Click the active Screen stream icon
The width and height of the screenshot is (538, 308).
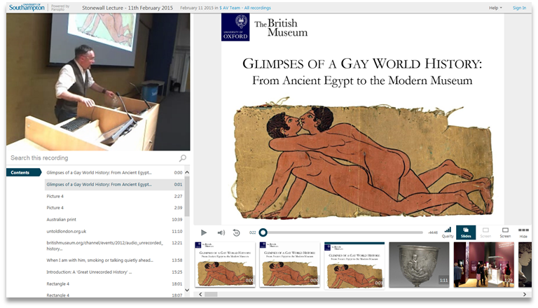pyautogui.click(x=505, y=232)
